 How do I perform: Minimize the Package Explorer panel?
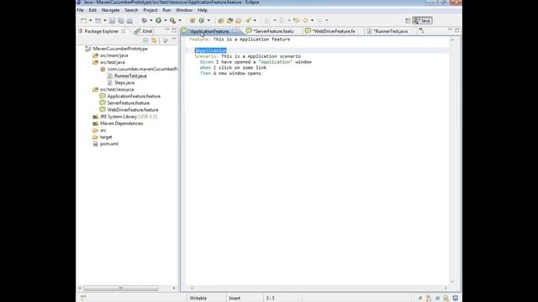pyautogui.click(x=167, y=30)
